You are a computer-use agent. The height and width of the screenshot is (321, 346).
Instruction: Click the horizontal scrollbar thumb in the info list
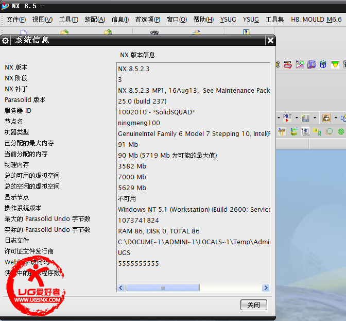click(x=163, y=288)
